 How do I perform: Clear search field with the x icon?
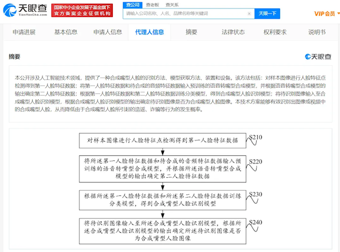pos(249,14)
